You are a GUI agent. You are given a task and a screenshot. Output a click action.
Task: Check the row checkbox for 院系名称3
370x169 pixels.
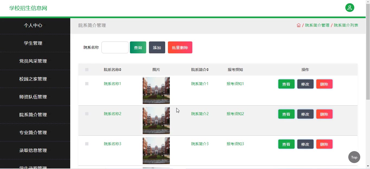87,144
